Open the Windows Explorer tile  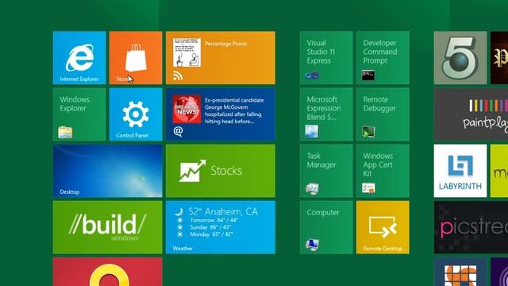79,114
